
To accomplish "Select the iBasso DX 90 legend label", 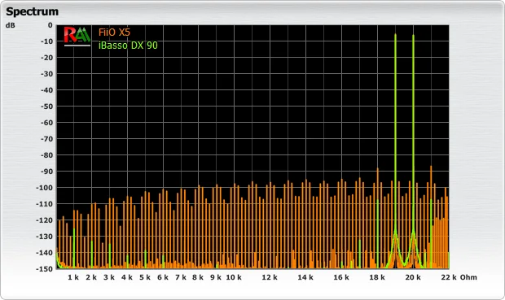I will click(x=128, y=46).
